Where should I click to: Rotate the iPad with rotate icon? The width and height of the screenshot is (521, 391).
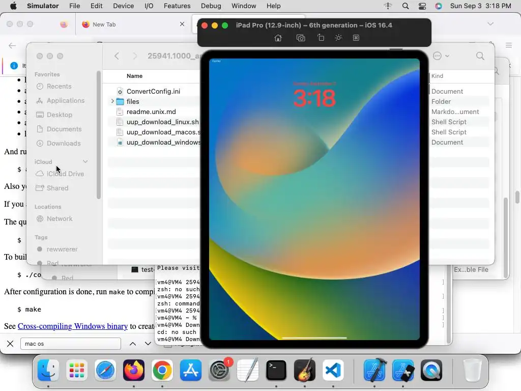[x=321, y=38]
